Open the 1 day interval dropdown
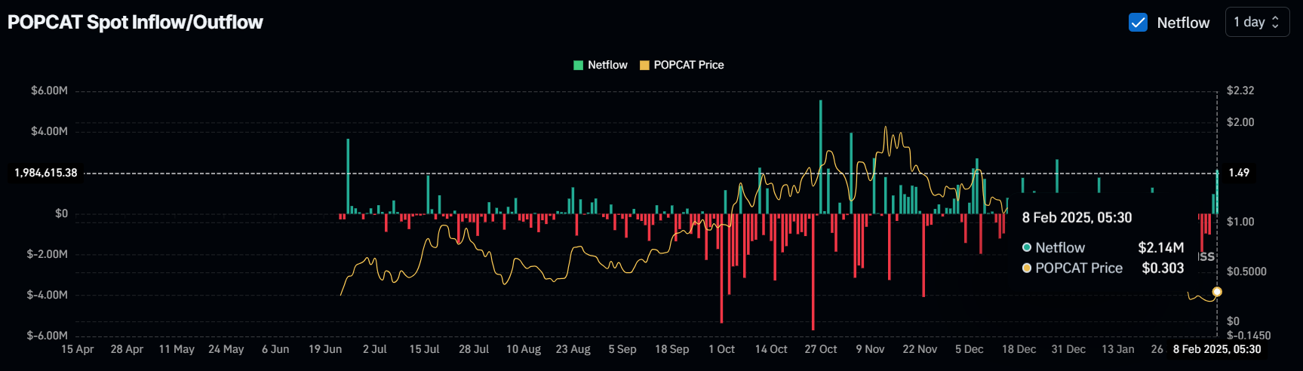Image resolution: width=1303 pixels, height=371 pixels. pos(1257,23)
